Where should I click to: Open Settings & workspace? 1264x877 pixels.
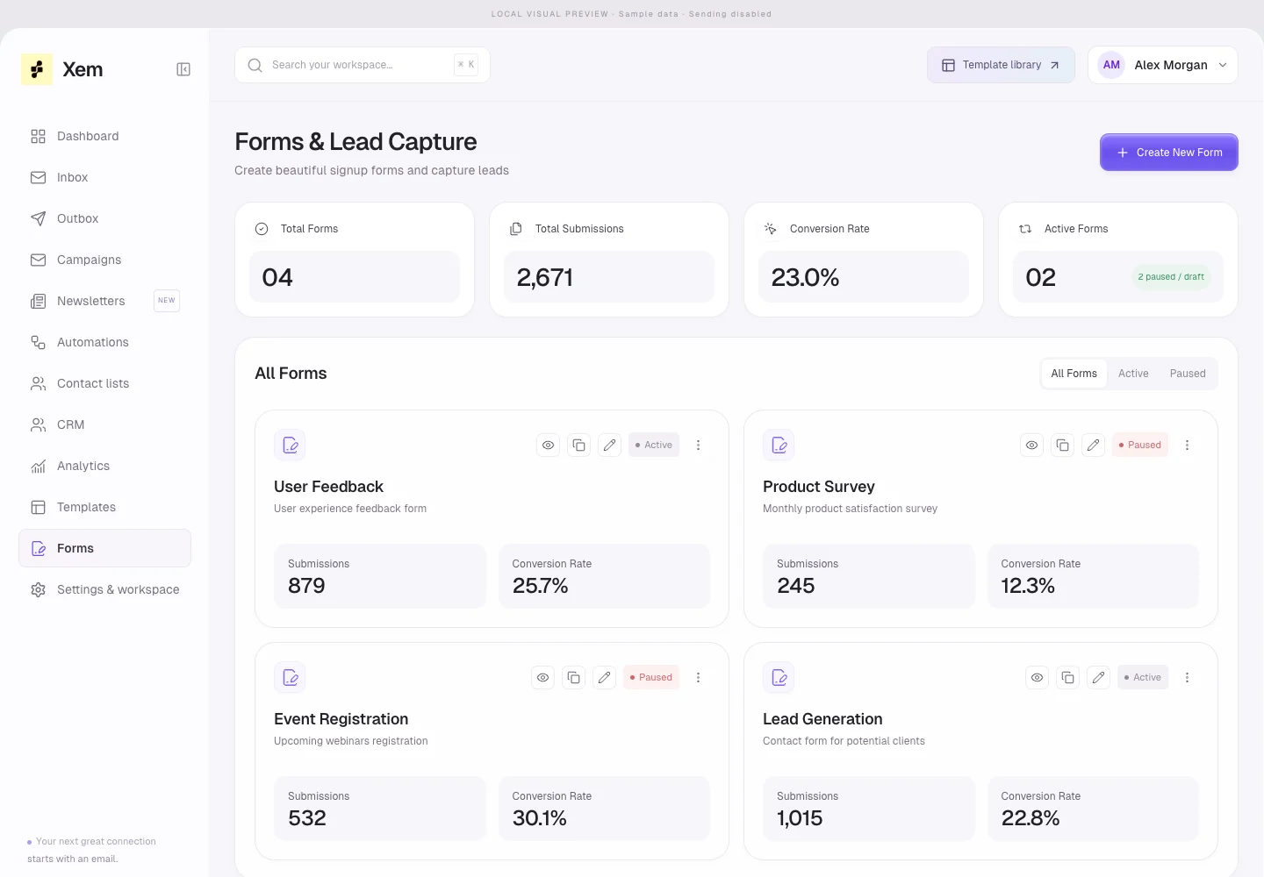105,589
